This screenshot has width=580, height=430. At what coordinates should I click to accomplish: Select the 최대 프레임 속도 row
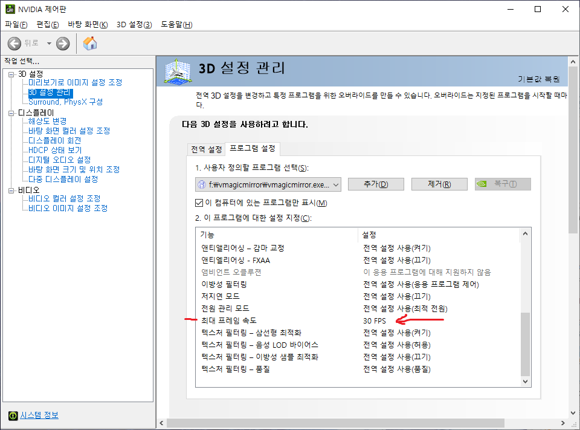coord(358,321)
